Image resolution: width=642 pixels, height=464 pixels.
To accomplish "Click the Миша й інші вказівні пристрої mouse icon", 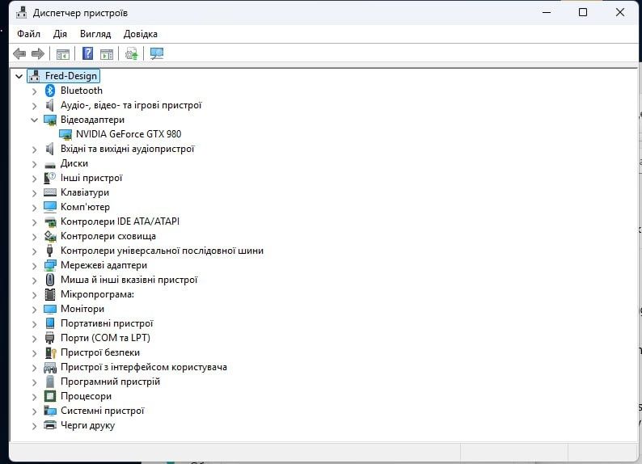I will (x=50, y=280).
